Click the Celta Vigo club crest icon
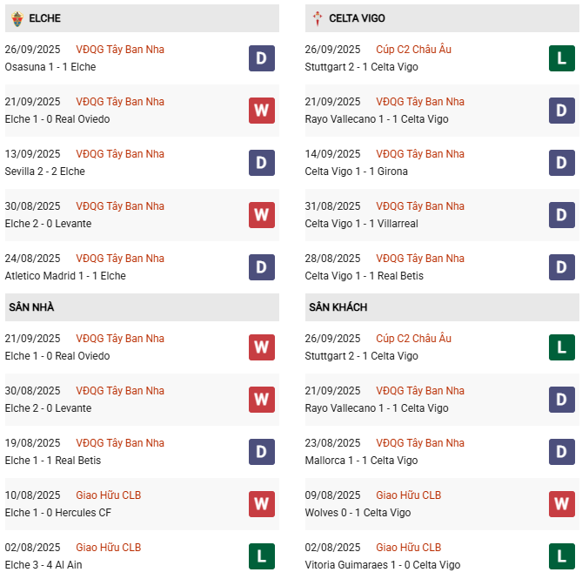582x579 pixels. 317,18
